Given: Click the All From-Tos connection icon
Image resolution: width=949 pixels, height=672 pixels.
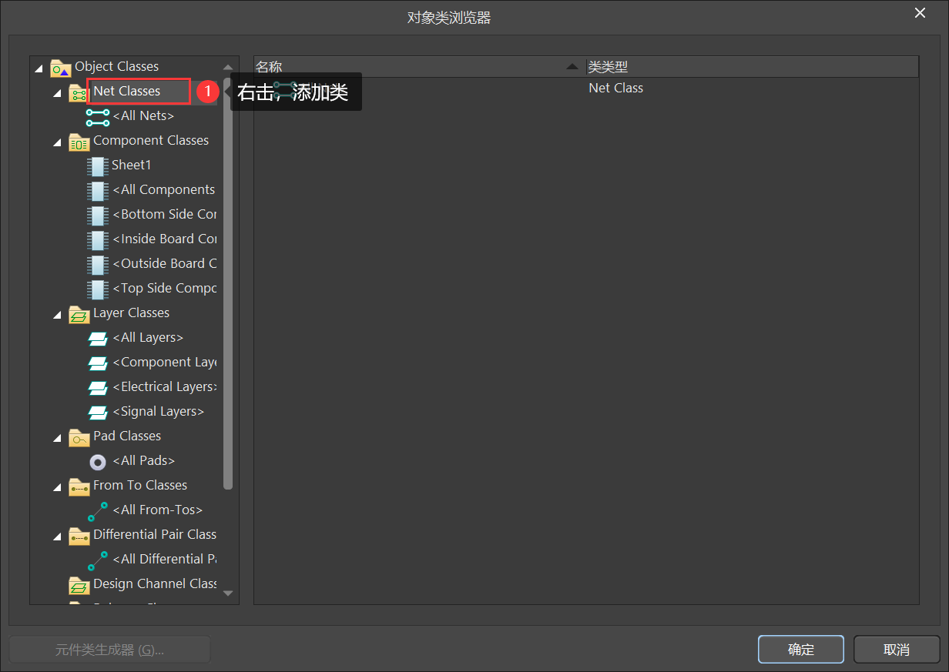Looking at the screenshot, I should click(98, 511).
